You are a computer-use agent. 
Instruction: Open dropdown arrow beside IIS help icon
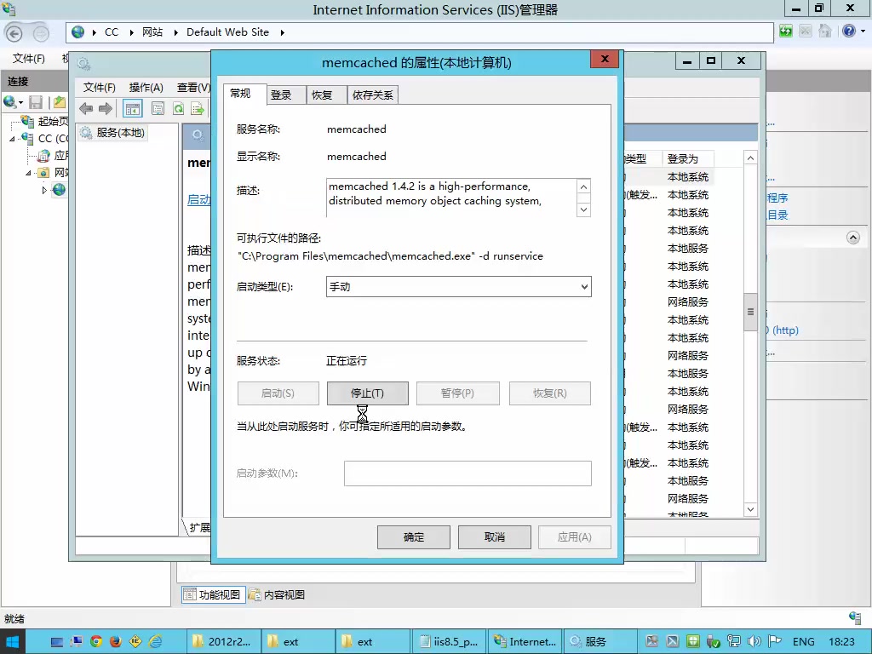click(863, 32)
